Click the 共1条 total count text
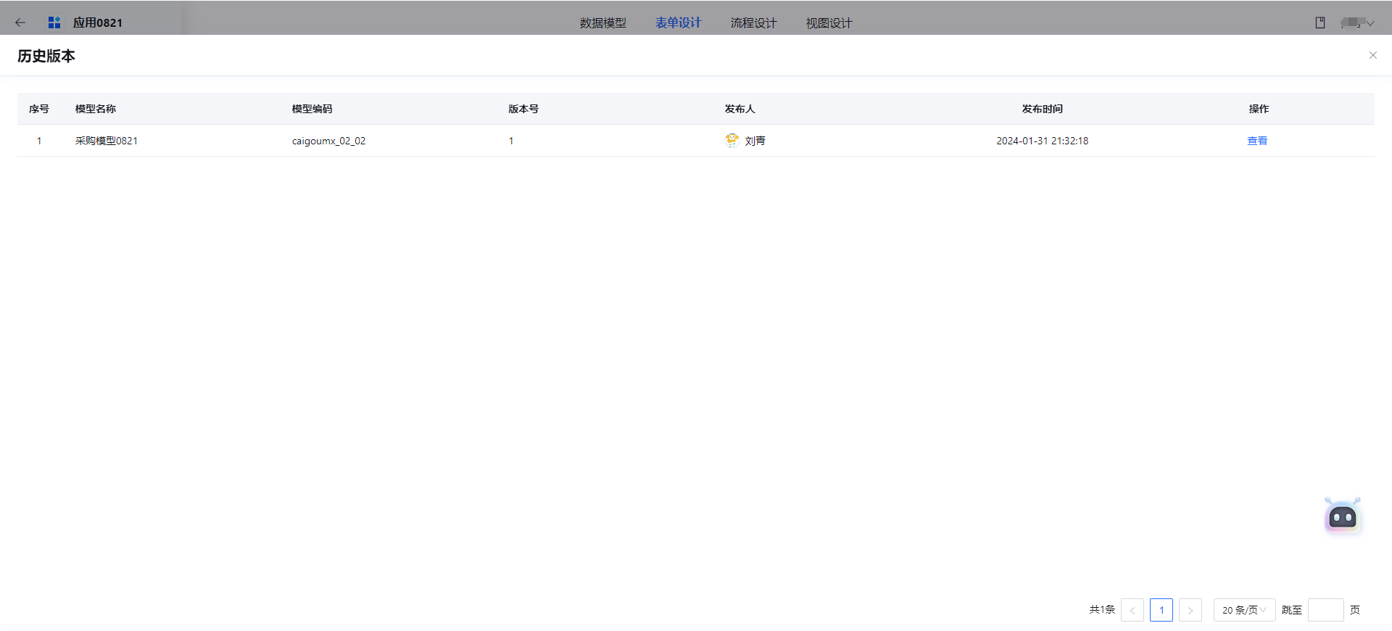Image resolution: width=1392 pixels, height=631 pixels. click(1102, 609)
